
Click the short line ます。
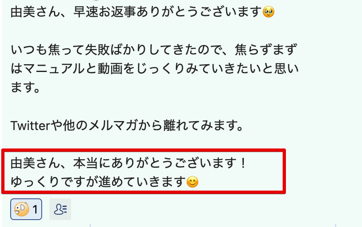point(25,87)
